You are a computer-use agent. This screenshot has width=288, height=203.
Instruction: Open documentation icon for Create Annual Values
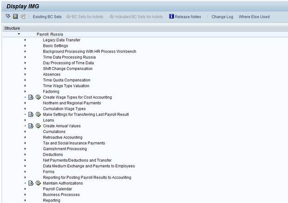(x=31, y=126)
